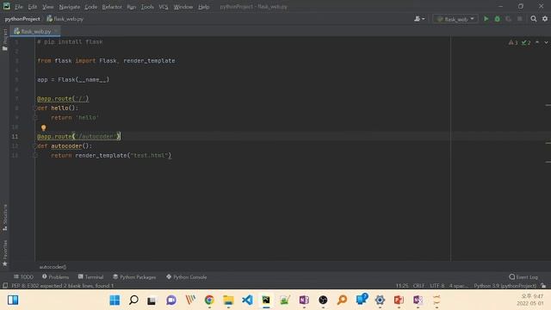Open the Python Packages tool window
The height and width of the screenshot is (310, 551).
[134, 277]
